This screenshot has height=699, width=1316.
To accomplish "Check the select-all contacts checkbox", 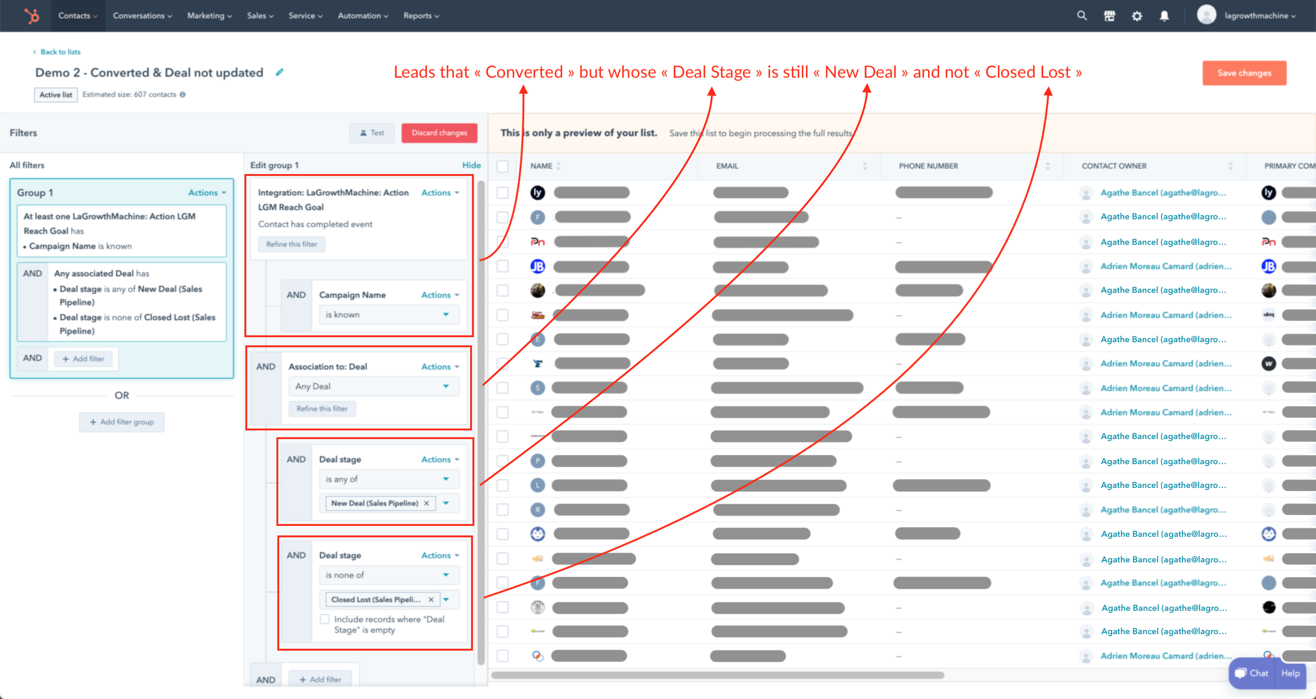I will pyautogui.click(x=503, y=166).
